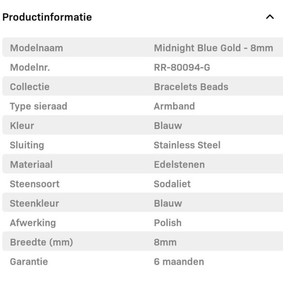Select the Armband value
Viewport: 283px width, 287px height.
pyautogui.click(x=174, y=106)
